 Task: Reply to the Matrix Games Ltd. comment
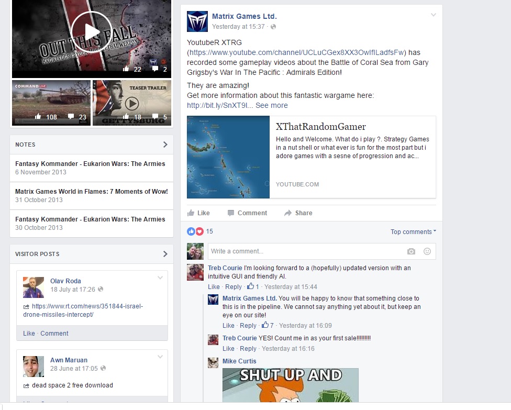click(x=248, y=326)
